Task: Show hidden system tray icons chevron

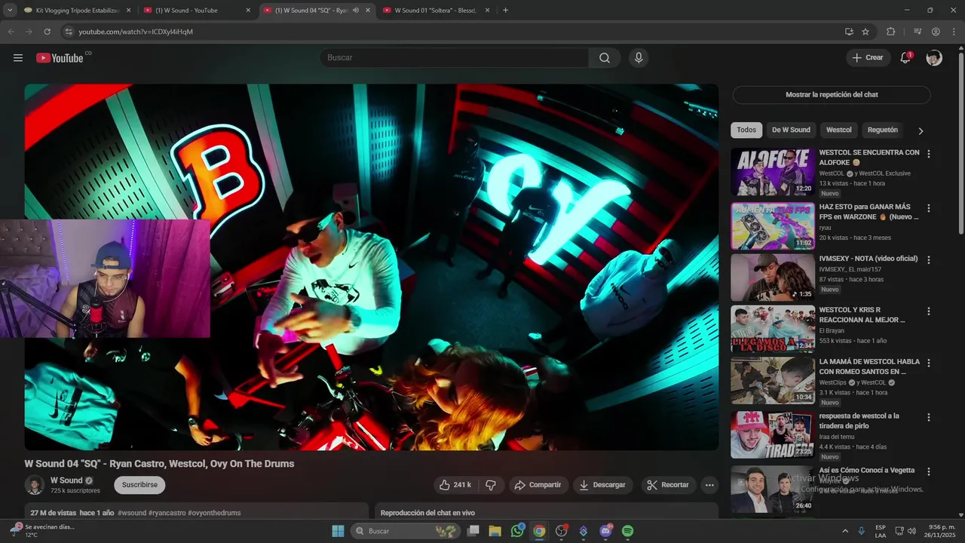Action: point(845,531)
